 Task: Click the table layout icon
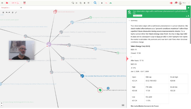pos(88,3)
